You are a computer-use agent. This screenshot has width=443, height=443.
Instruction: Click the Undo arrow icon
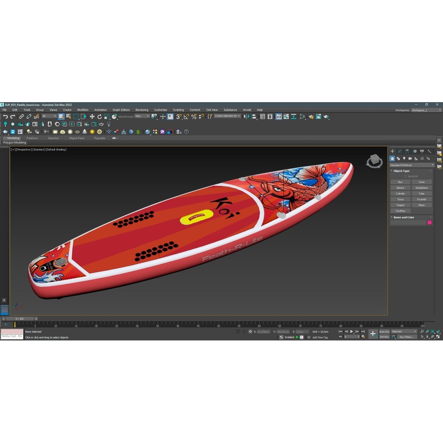pos(5,116)
